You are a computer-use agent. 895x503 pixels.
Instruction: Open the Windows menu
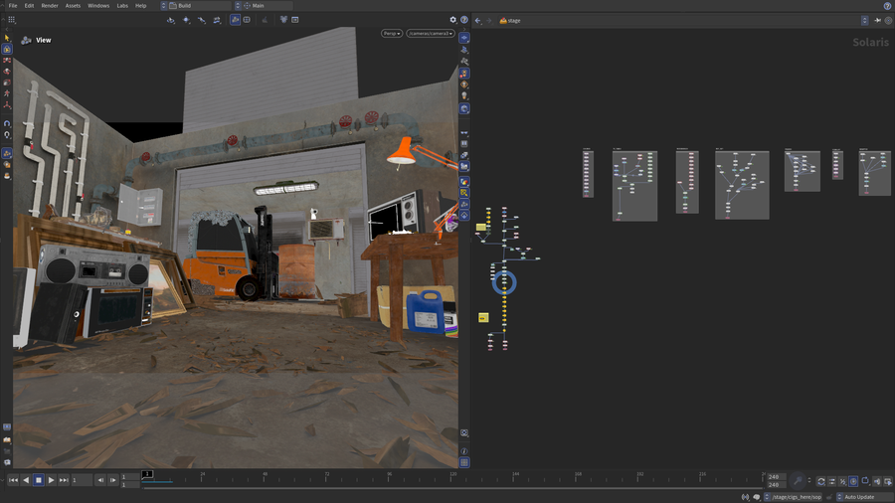[x=98, y=6]
